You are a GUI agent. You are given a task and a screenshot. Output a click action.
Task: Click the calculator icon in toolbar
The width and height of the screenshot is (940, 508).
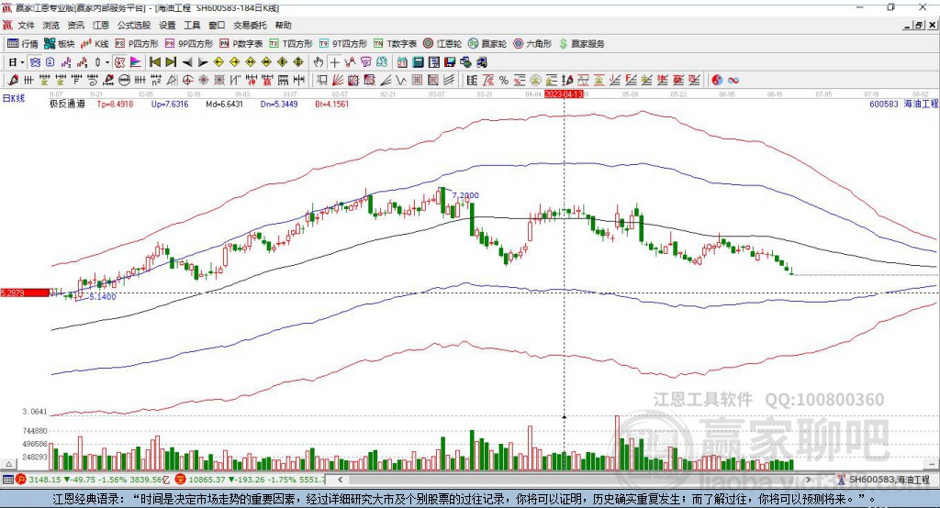(x=418, y=62)
